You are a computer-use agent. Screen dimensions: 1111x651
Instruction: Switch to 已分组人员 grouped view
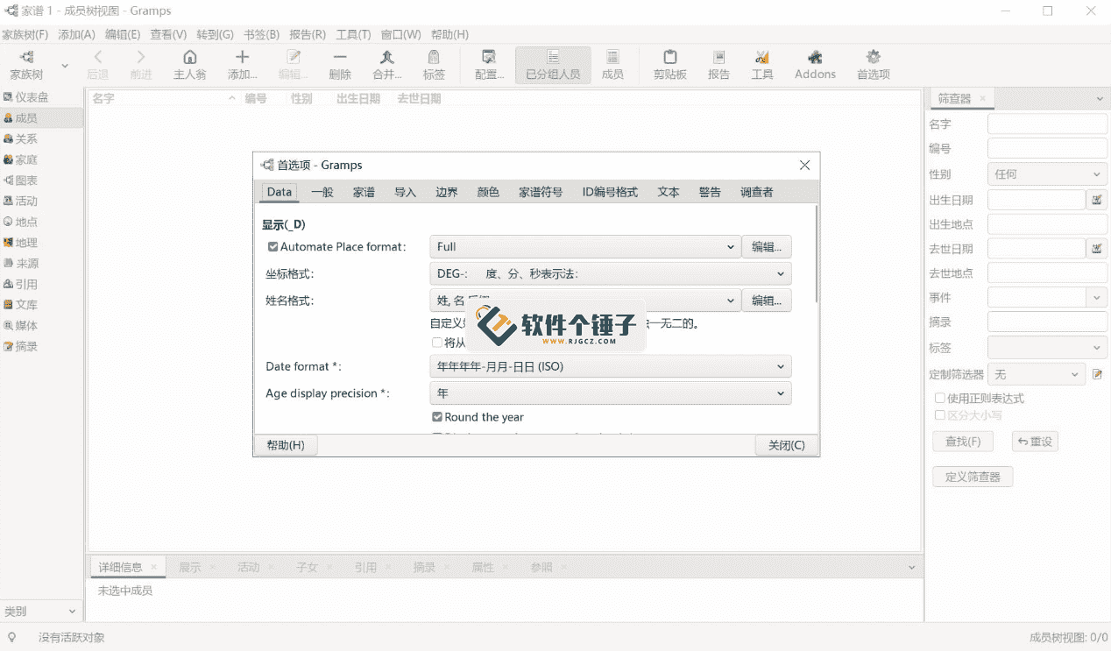pos(553,65)
